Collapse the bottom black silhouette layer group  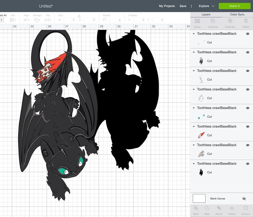(x=194, y=163)
